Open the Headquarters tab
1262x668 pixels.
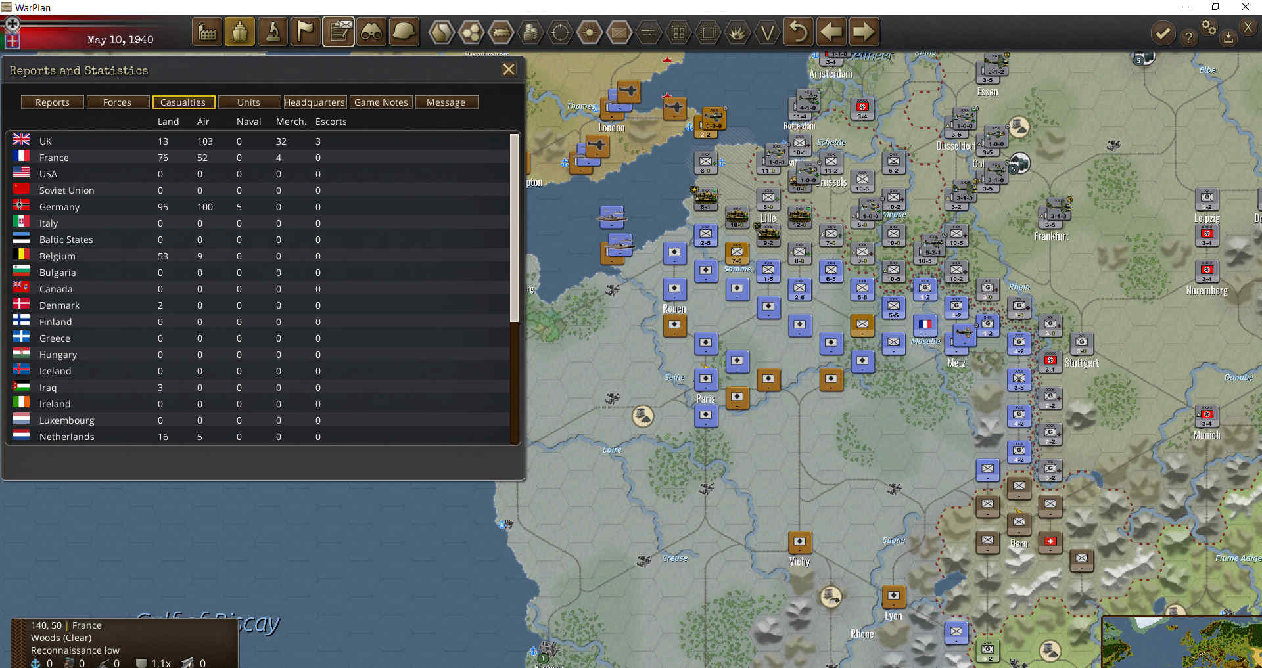pos(314,102)
